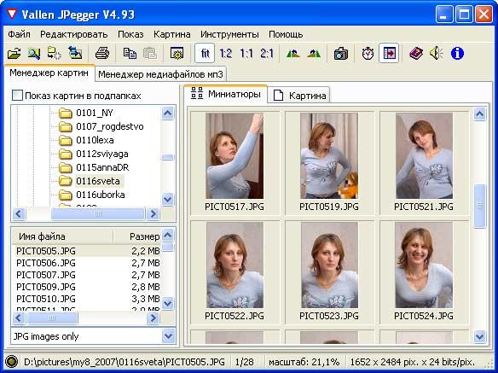This screenshot has width=498, height=373.
Task: Set zoom to 1:1
Action: (246, 53)
